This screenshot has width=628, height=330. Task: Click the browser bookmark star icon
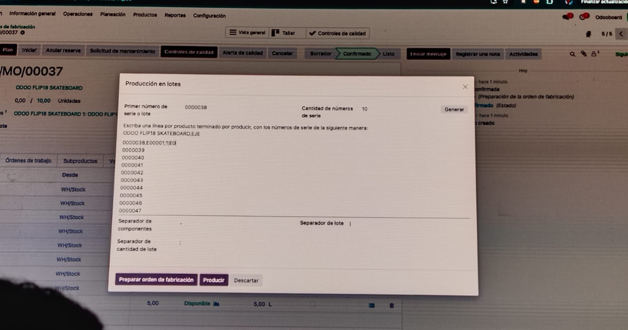pyautogui.click(x=506, y=2)
